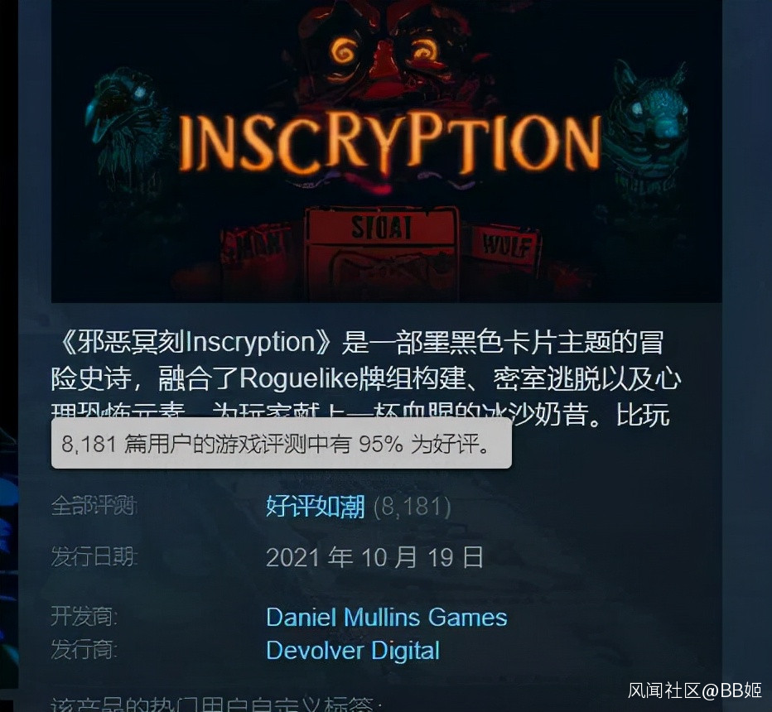This screenshot has width=772, height=712.
Task: Click the release date 2021 年 10 月 19 日
Action: (x=374, y=557)
